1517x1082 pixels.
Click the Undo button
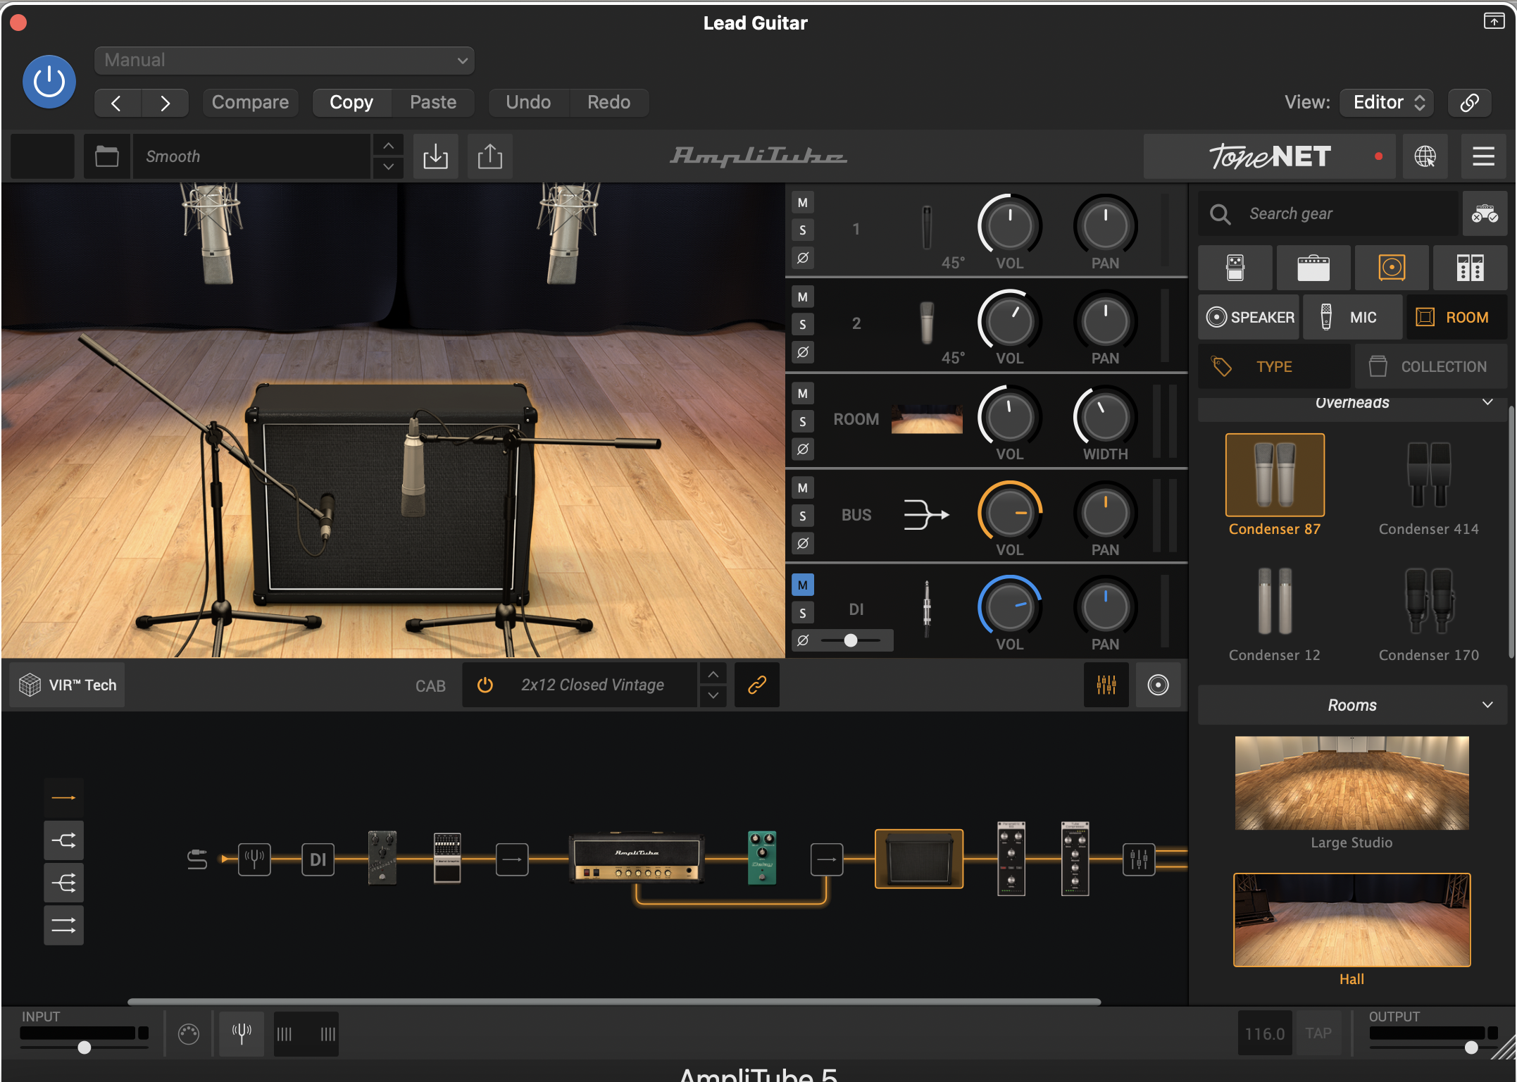tap(528, 103)
